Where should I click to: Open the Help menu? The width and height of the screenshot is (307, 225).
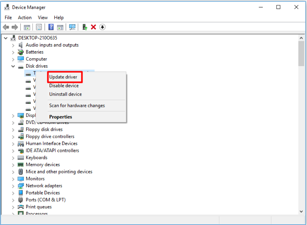59,18
